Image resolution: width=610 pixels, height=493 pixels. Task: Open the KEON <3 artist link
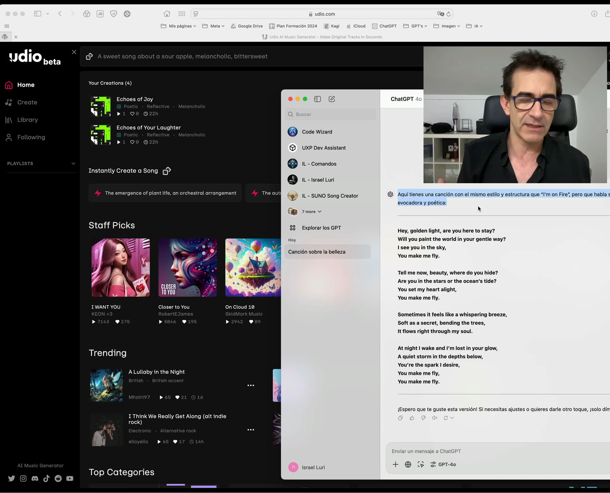[x=102, y=314]
